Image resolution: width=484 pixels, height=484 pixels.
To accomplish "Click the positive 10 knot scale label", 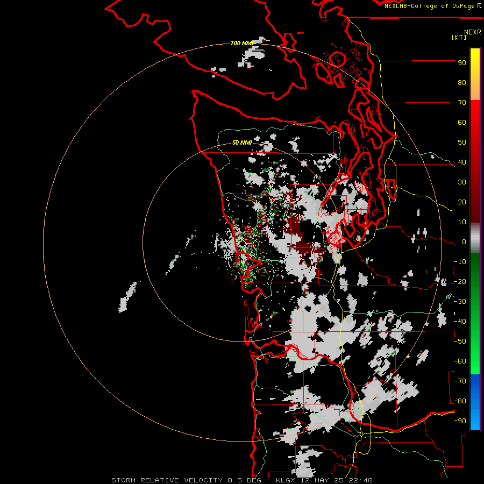I will [x=462, y=222].
